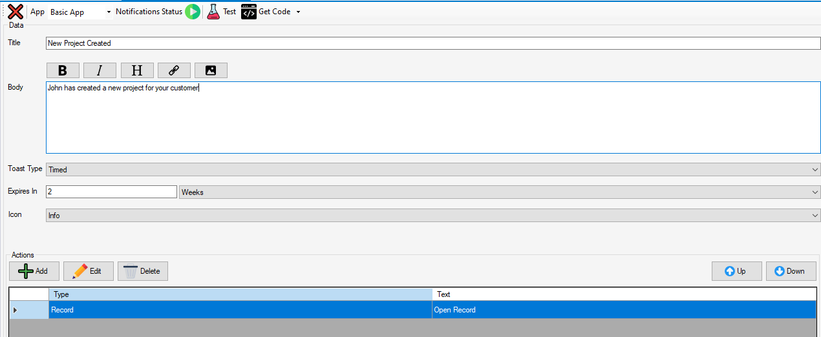Click the Text column header
Screen dimensions: 821x337
coord(624,294)
